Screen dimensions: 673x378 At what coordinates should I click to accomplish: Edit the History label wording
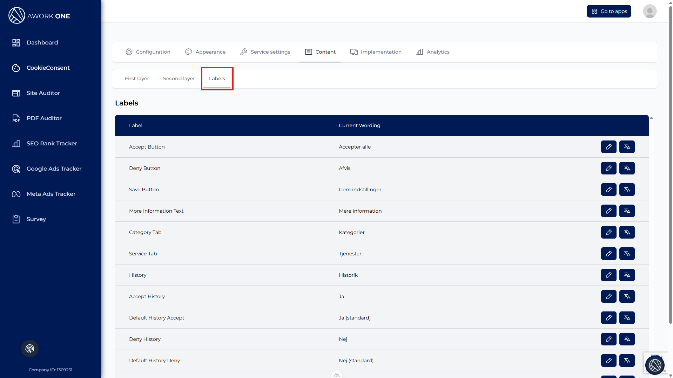tap(608, 275)
